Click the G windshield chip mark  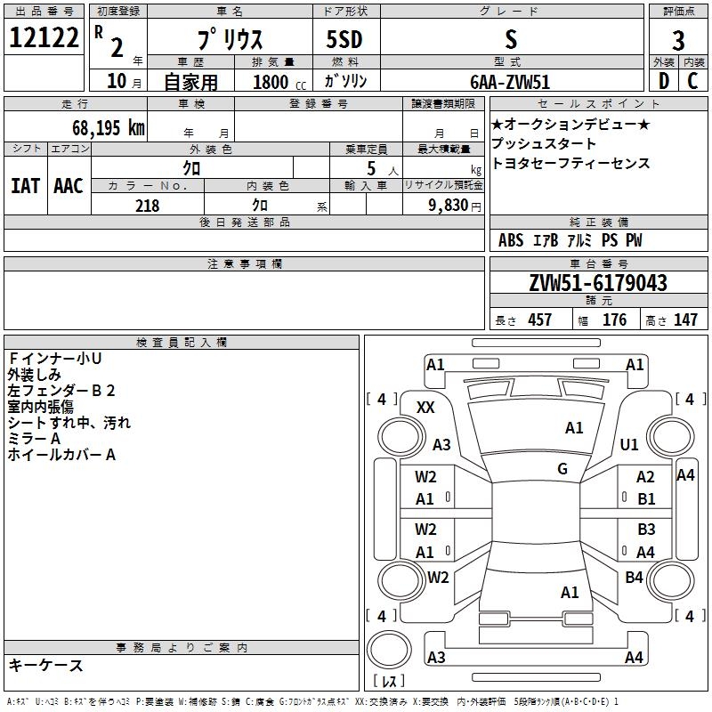pyautogui.click(x=562, y=469)
